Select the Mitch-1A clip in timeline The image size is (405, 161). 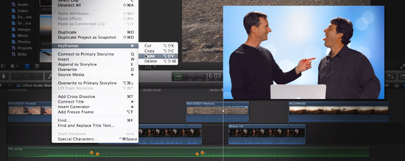(x=267, y=134)
